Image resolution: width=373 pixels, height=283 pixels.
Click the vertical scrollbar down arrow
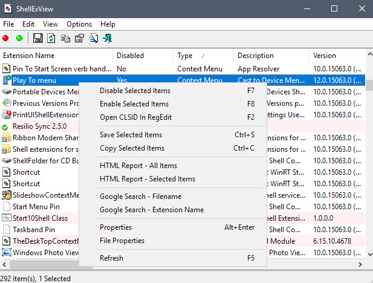click(x=369, y=254)
